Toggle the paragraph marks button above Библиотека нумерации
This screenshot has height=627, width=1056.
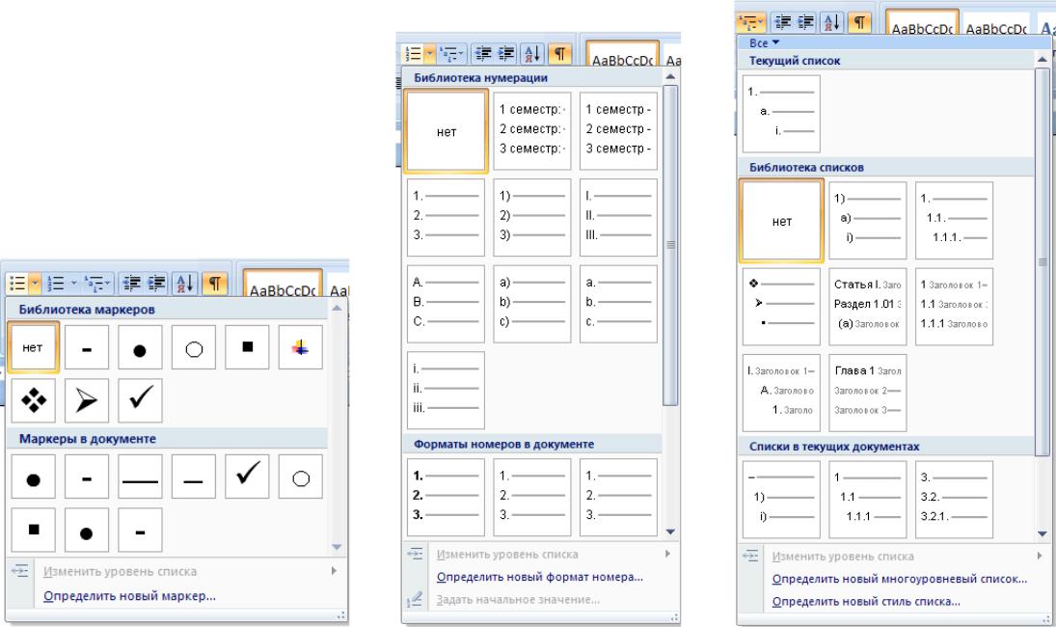(x=560, y=53)
